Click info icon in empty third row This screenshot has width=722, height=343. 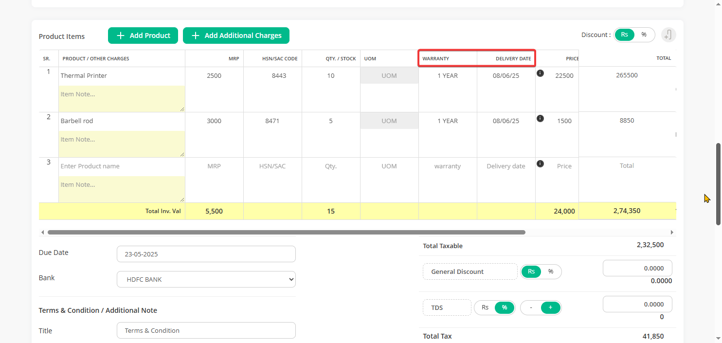tap(540, 164)
